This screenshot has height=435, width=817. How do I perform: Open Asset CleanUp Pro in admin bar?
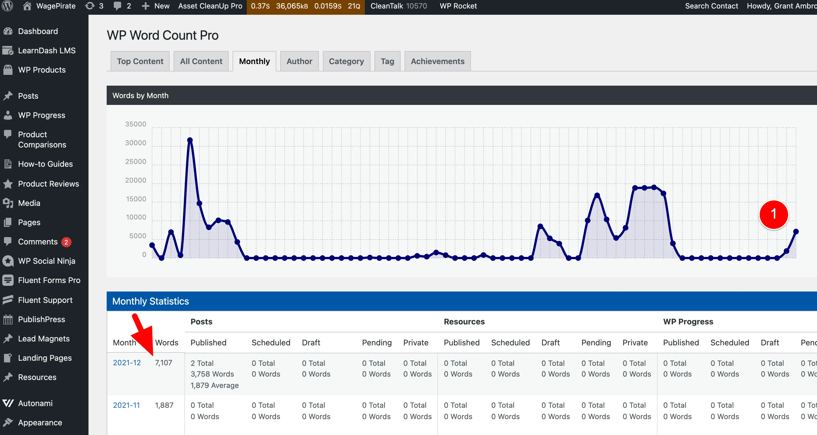[x=210, y=6]
